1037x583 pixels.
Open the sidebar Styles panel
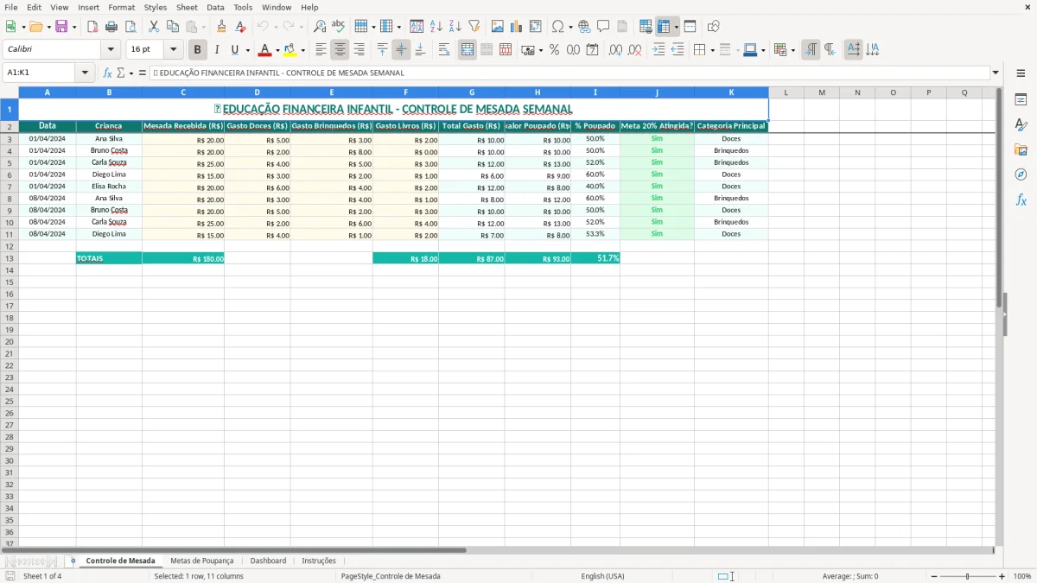coord(1021,124)
